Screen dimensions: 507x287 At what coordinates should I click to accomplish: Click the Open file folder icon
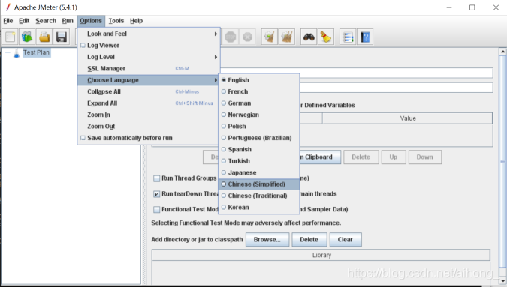pyautogui.click(x=44, y=37)
